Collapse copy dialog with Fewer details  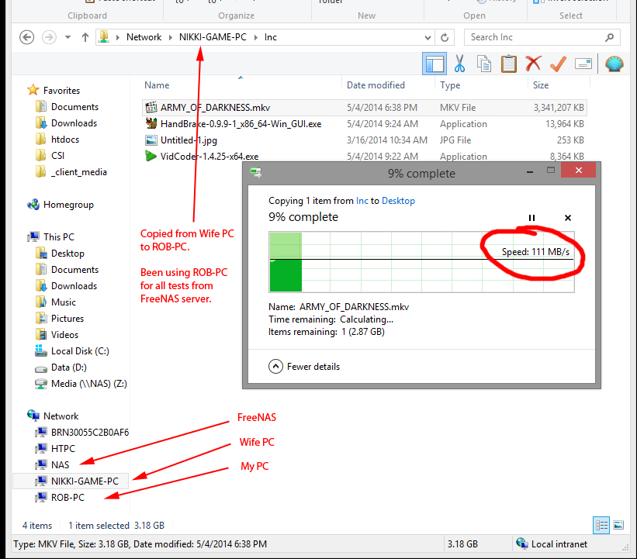[x=304, y=367]
